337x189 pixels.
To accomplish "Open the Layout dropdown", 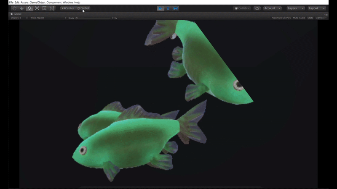I will 317,8.
